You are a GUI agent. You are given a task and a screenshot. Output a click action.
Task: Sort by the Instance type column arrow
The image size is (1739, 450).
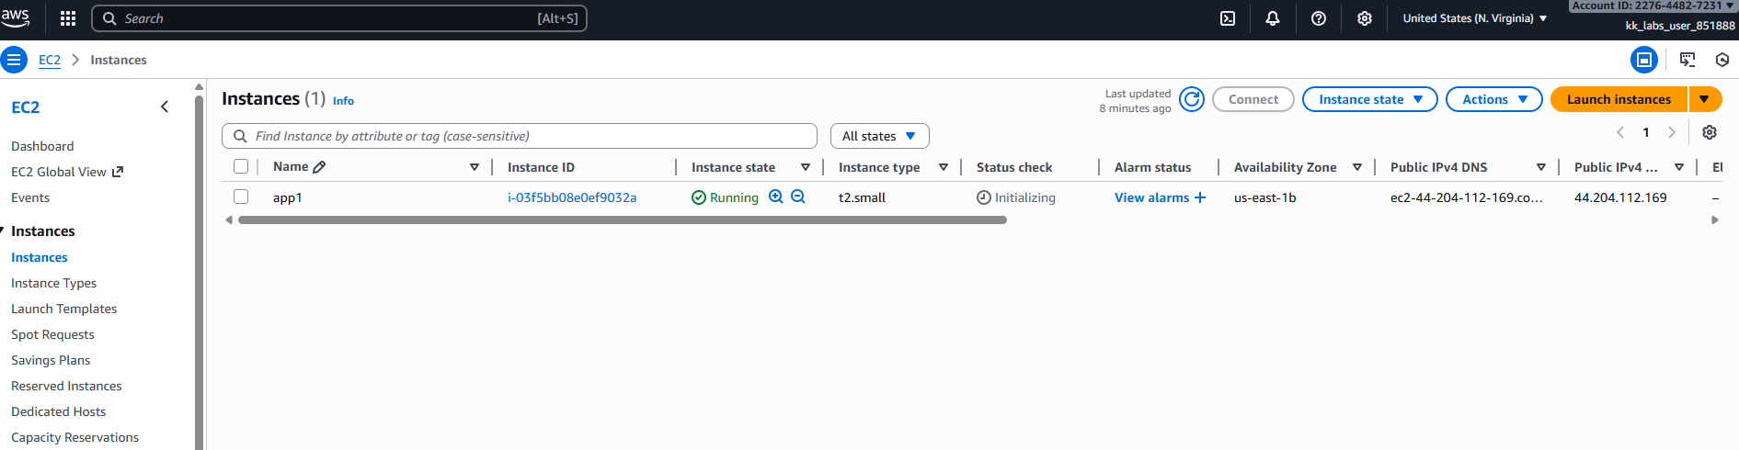(944, 167)
